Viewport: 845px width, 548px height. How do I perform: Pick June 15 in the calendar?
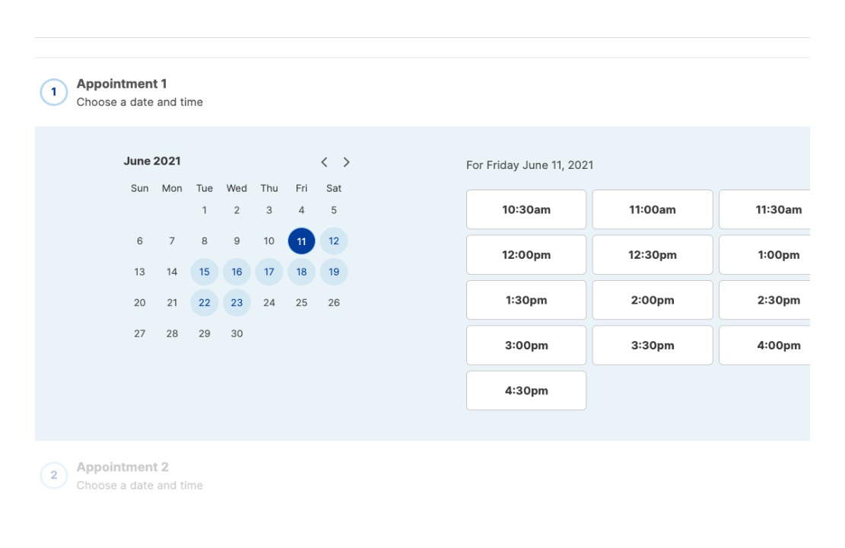tap(205, 272)
